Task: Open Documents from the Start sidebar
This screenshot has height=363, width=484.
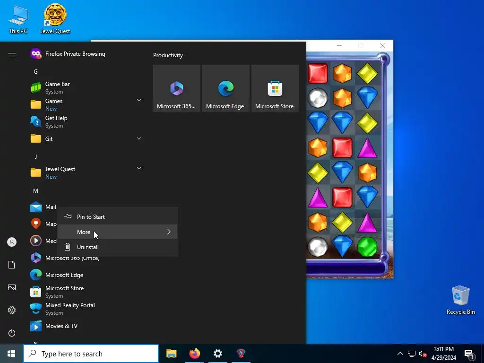Action: click(x=12, y=265)
